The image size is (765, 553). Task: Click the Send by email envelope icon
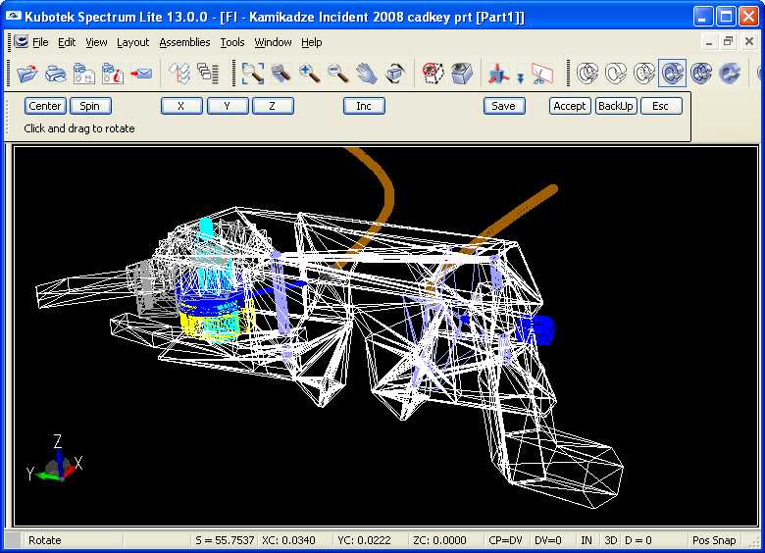click(141, 73)
